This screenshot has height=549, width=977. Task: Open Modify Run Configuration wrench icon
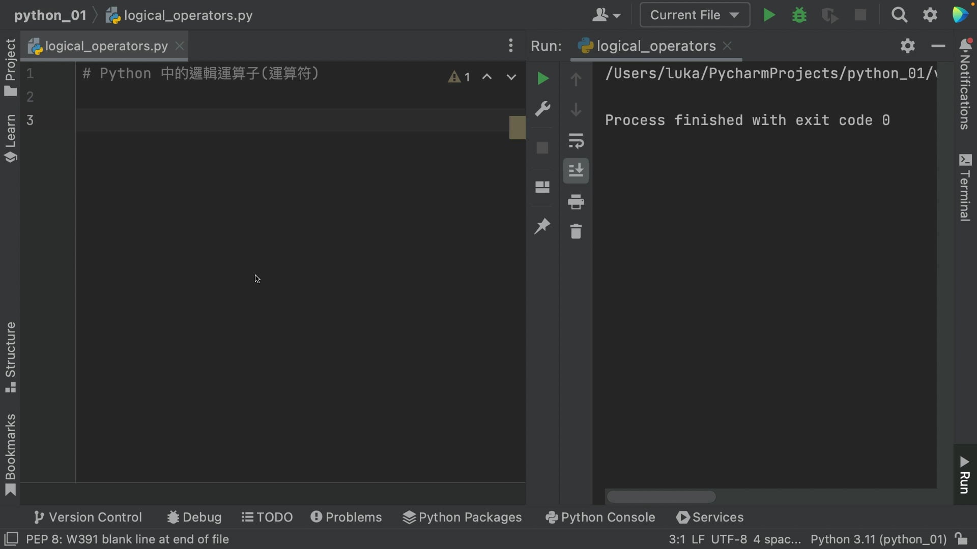pos(543,108)
